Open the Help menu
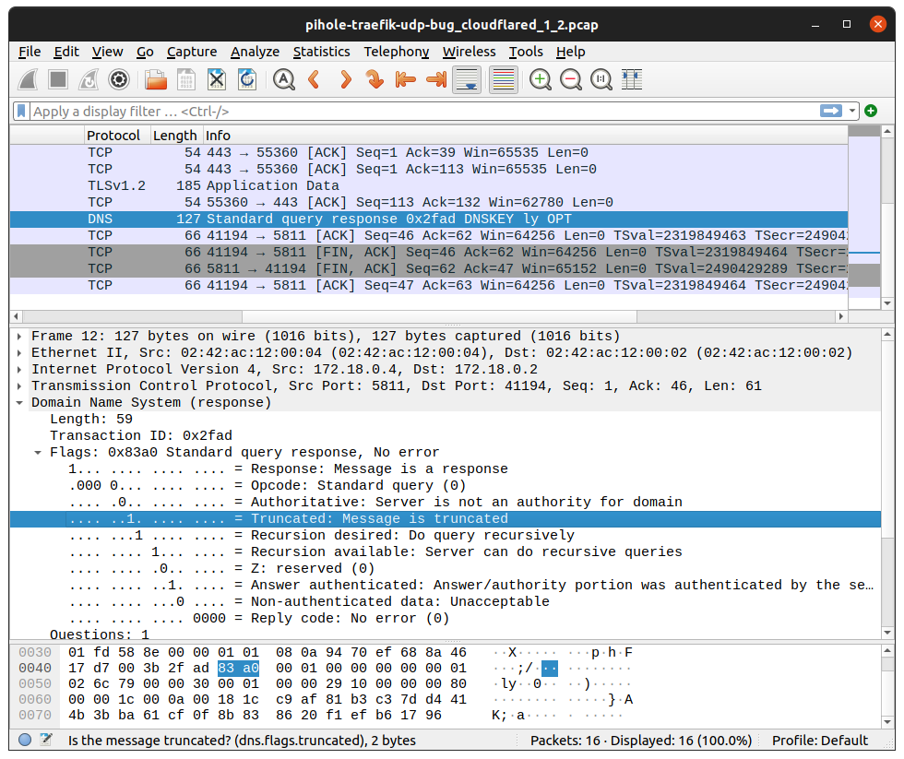The image size is (904, 759). click(570, 52)
